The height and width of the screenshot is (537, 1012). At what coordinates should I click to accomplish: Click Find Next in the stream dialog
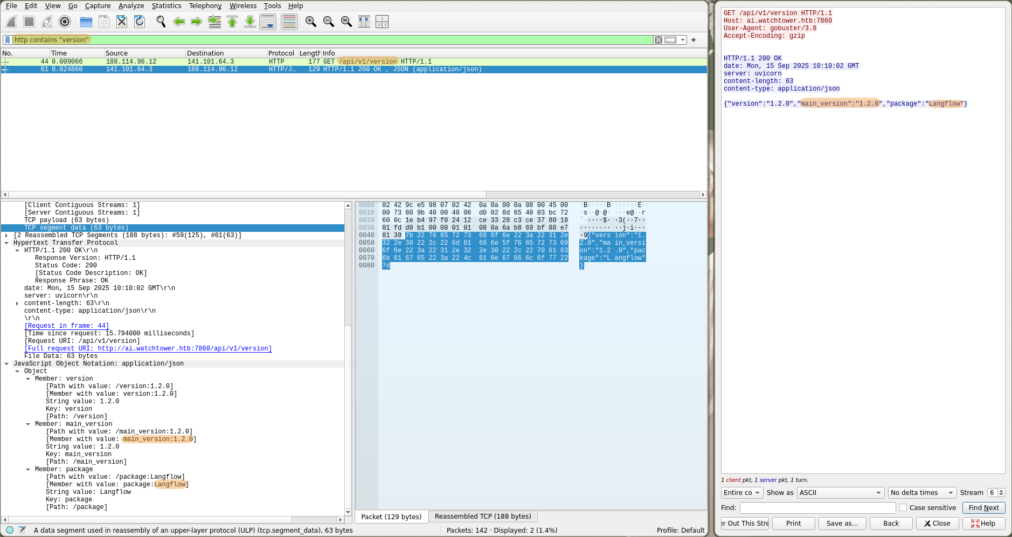pos(982,507)
